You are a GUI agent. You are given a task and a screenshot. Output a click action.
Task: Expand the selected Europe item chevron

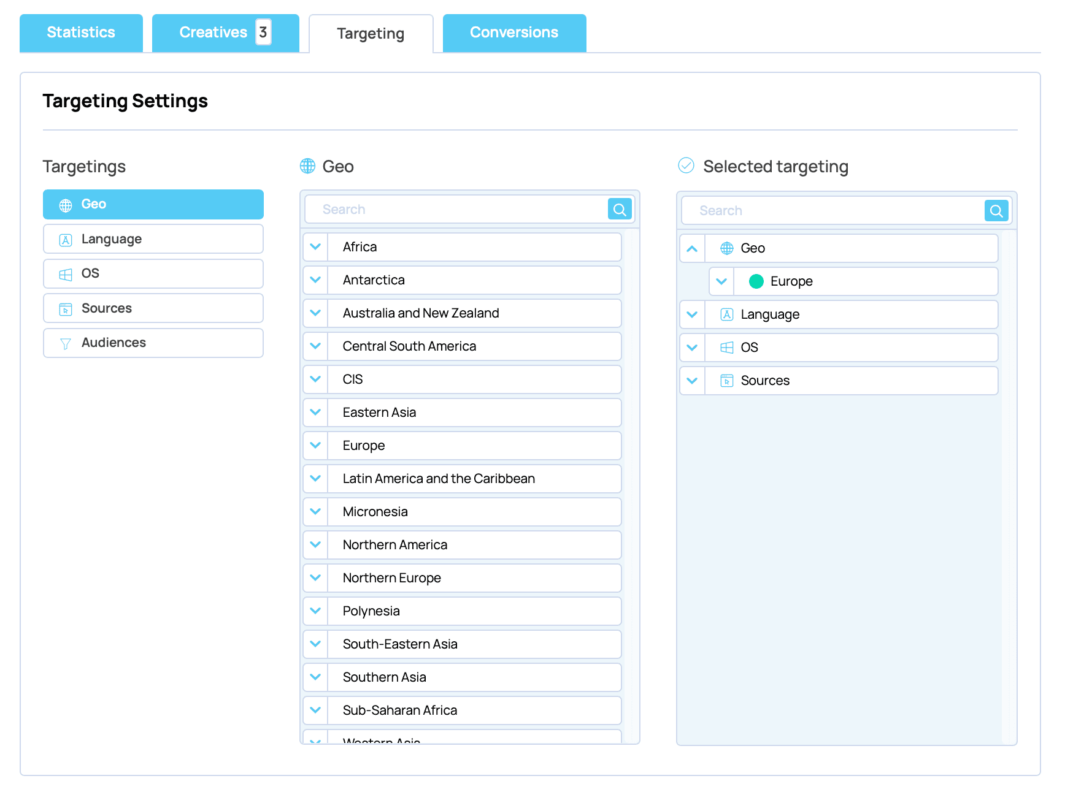click(x=721, y=281)
